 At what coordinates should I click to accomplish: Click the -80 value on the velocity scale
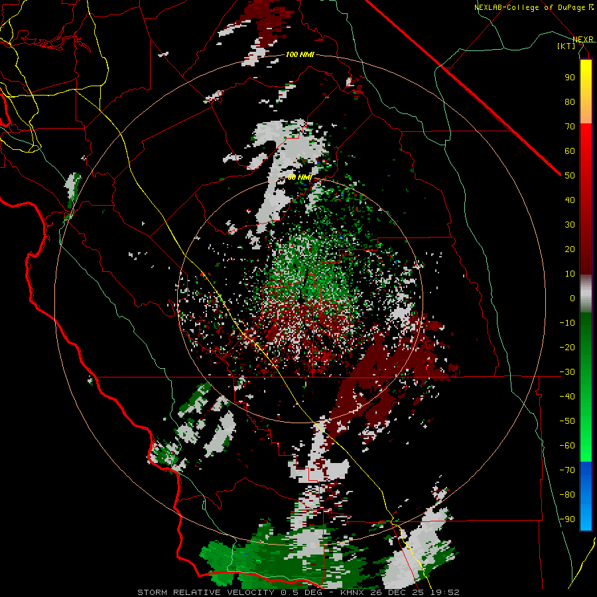pos(567,495)
